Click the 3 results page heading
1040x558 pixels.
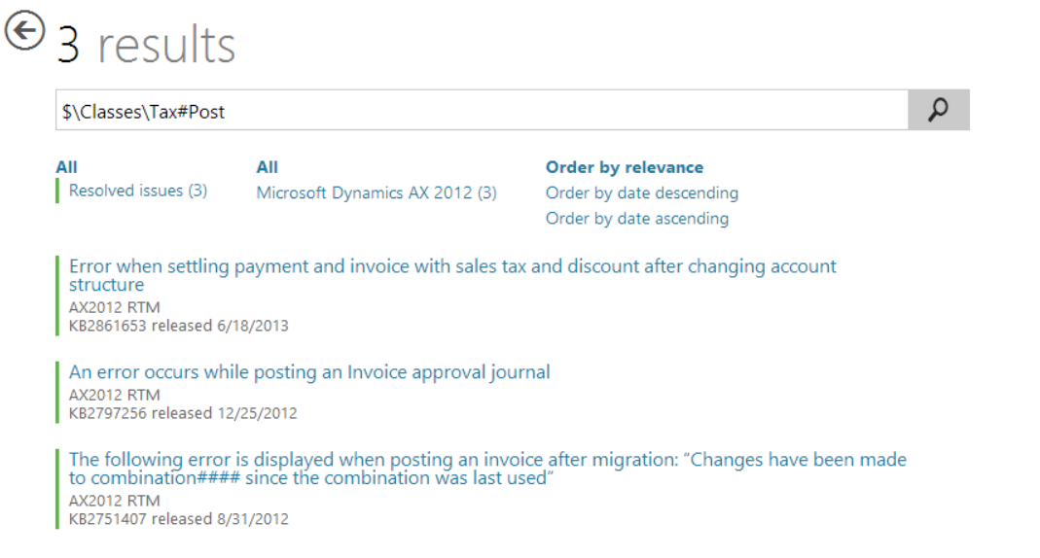point(146,45)
